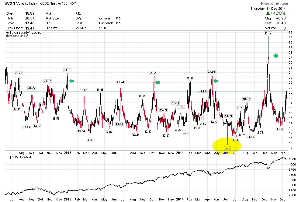Image resolution: width=301 pixels, height=202 pixels.
Task: Open the StockCharts.com copyright credit
Action: pos(274,3)
